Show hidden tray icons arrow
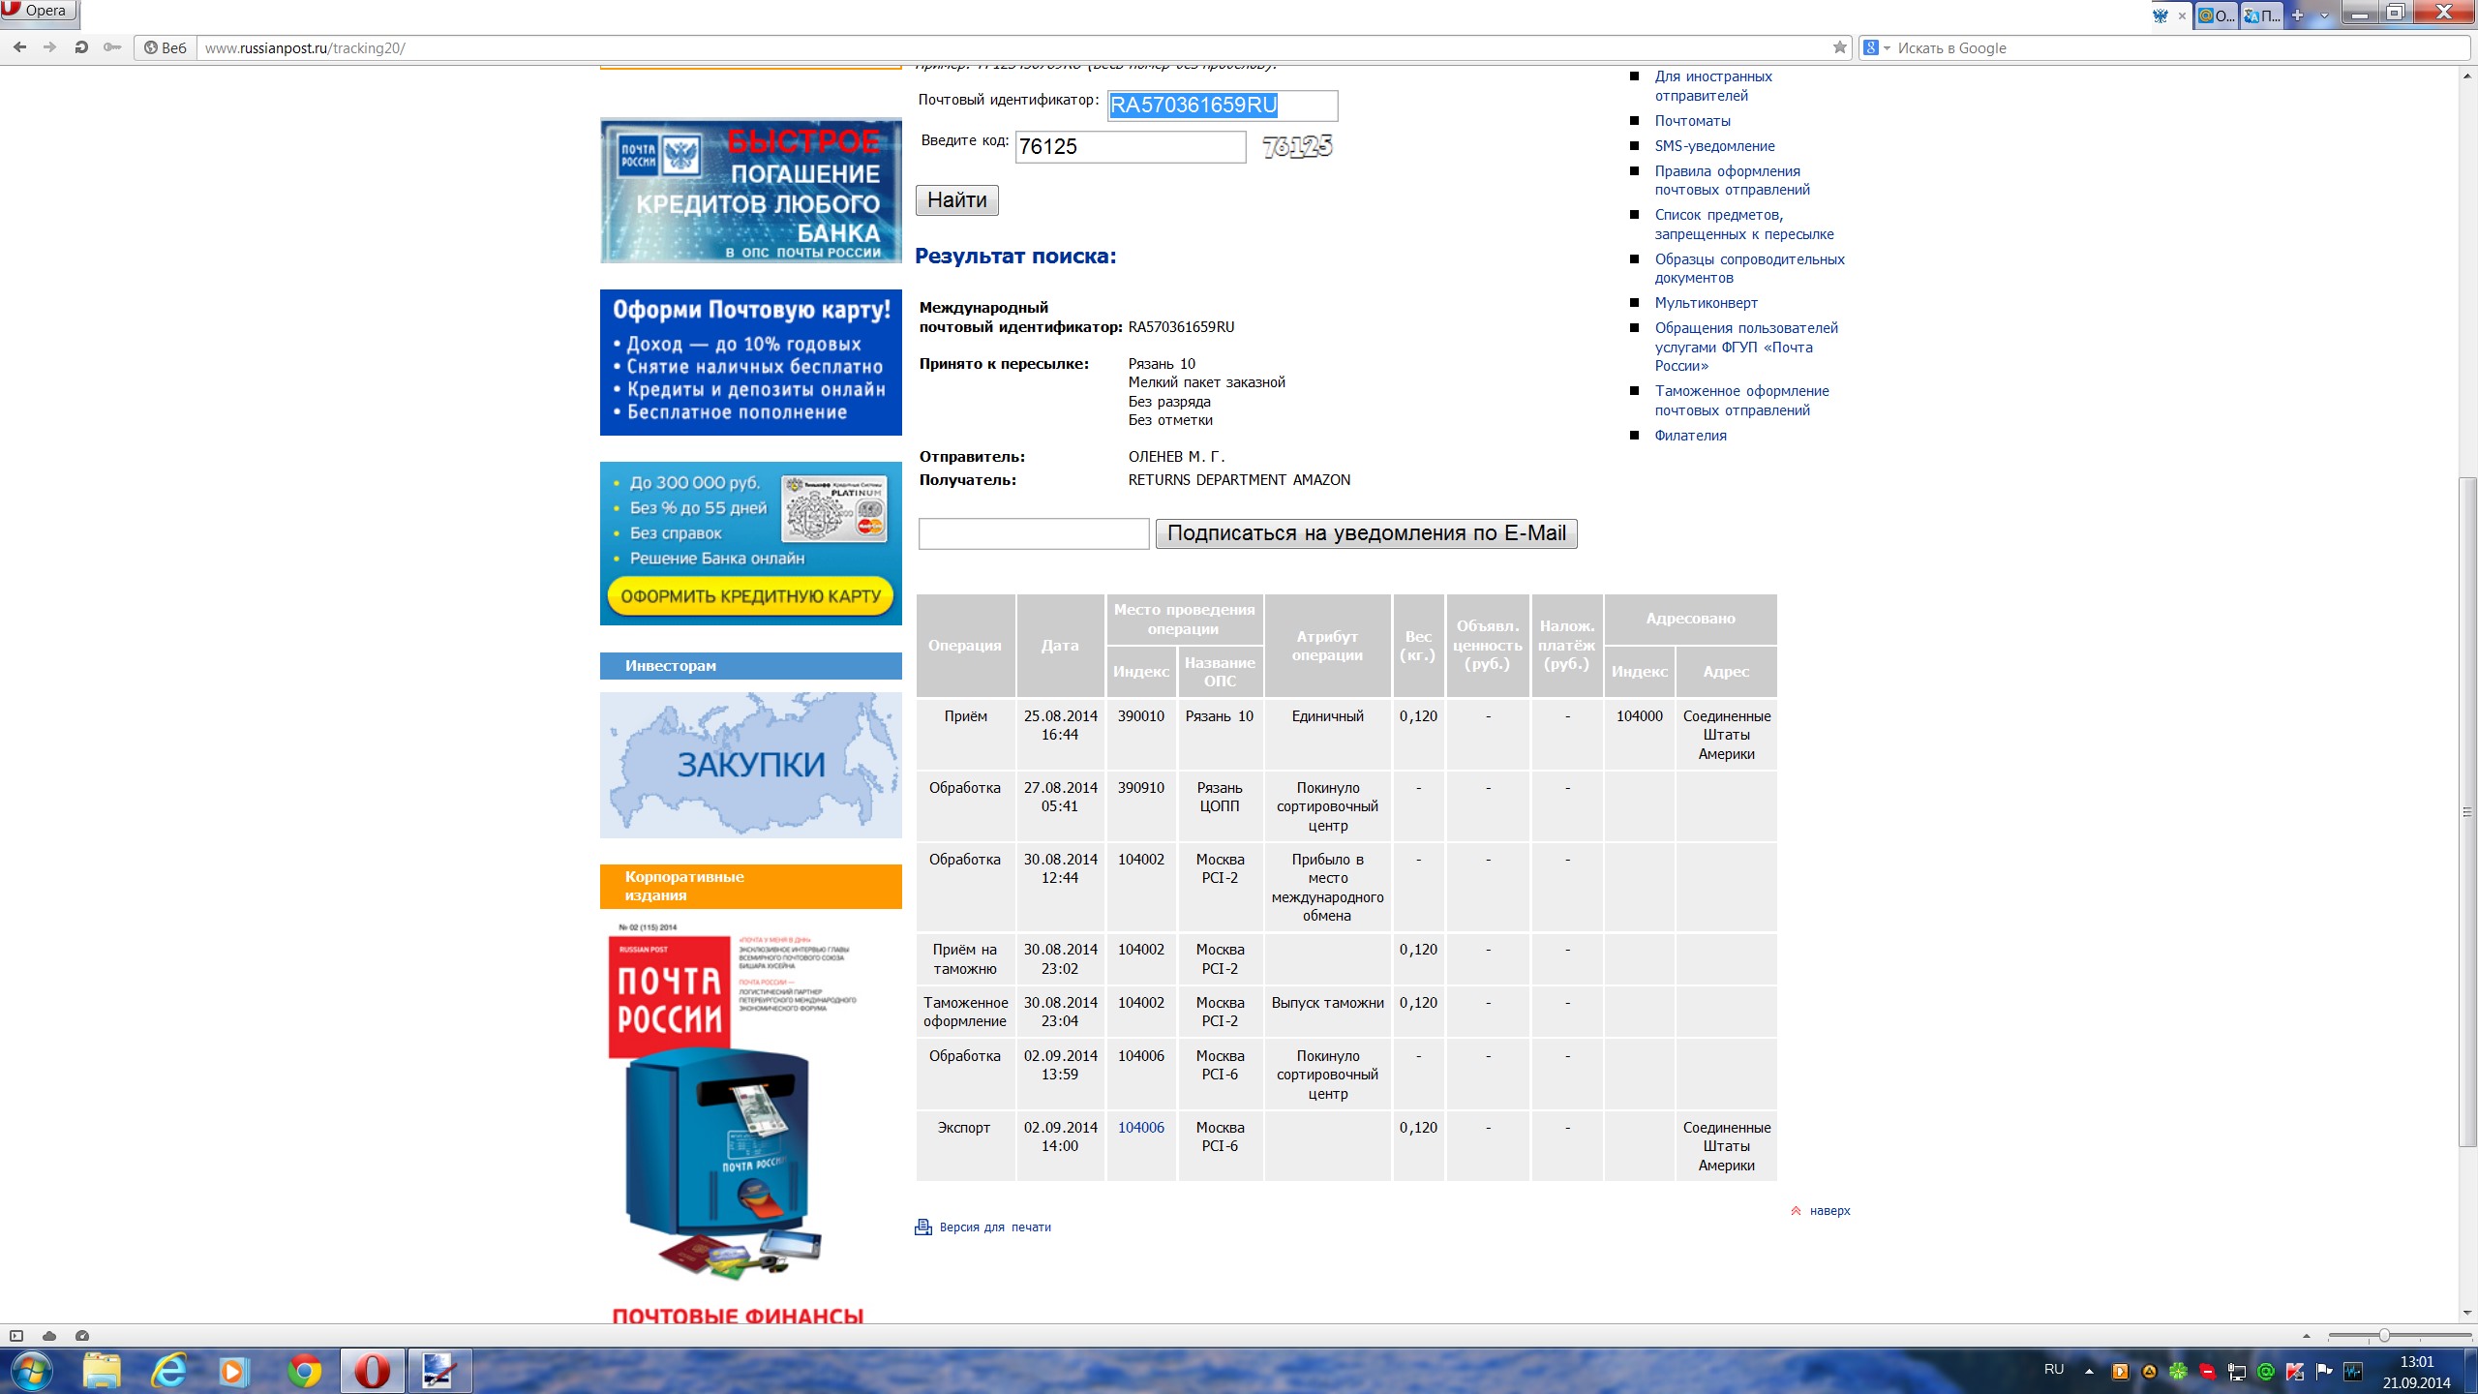 tap(2089, 1371)
